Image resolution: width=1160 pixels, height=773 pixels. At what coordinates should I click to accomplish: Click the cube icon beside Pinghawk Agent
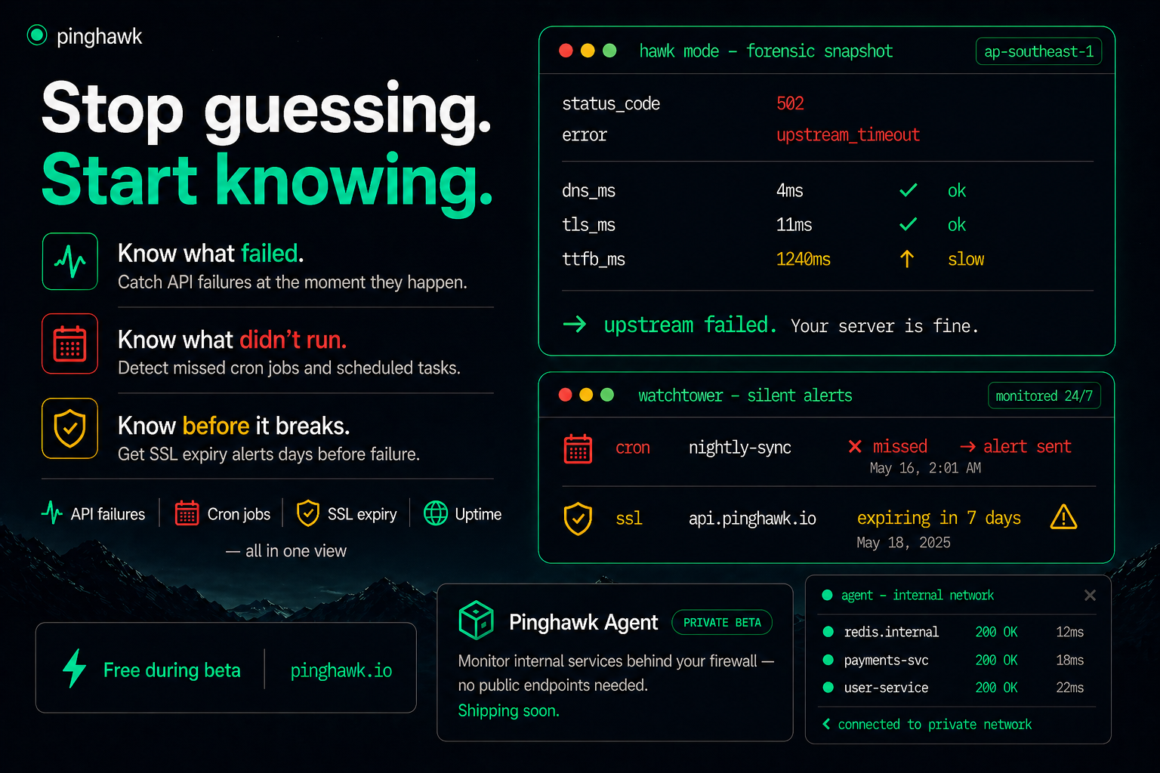point(477,621)
